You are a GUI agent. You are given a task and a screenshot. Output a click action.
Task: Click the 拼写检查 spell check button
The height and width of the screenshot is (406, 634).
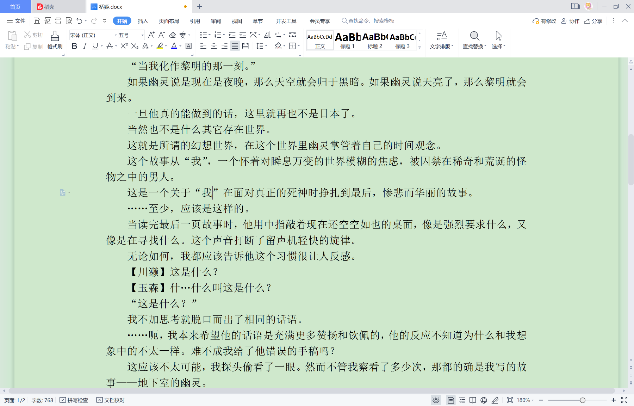[74, 400]
